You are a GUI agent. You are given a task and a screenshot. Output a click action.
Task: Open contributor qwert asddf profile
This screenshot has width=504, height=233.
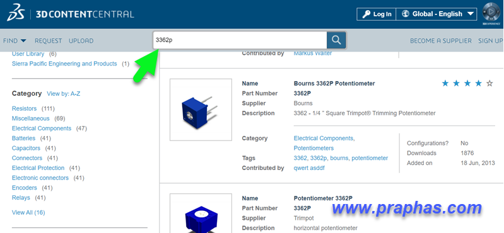pos(309,168)
